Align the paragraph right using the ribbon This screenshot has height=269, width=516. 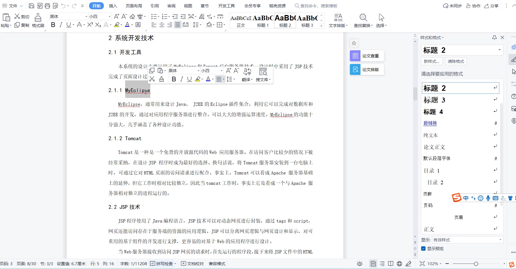coord(170,25)
